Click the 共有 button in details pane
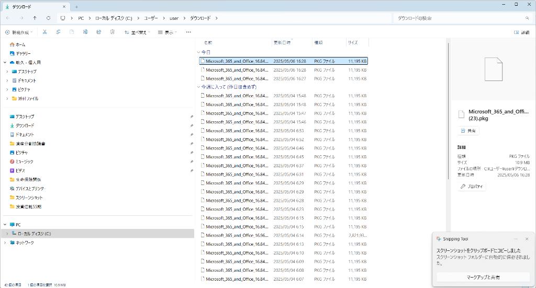536x288 pixels. pos(468,131)
